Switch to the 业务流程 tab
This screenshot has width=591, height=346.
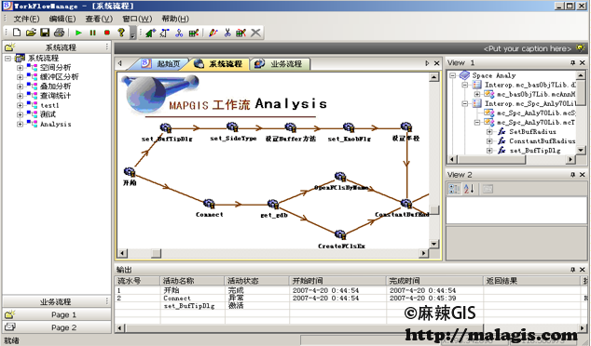tap(280, 64)
